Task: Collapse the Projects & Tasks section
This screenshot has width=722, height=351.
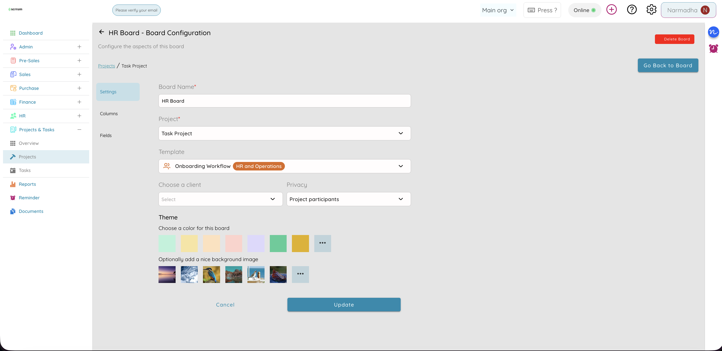Action: point(79,129)
